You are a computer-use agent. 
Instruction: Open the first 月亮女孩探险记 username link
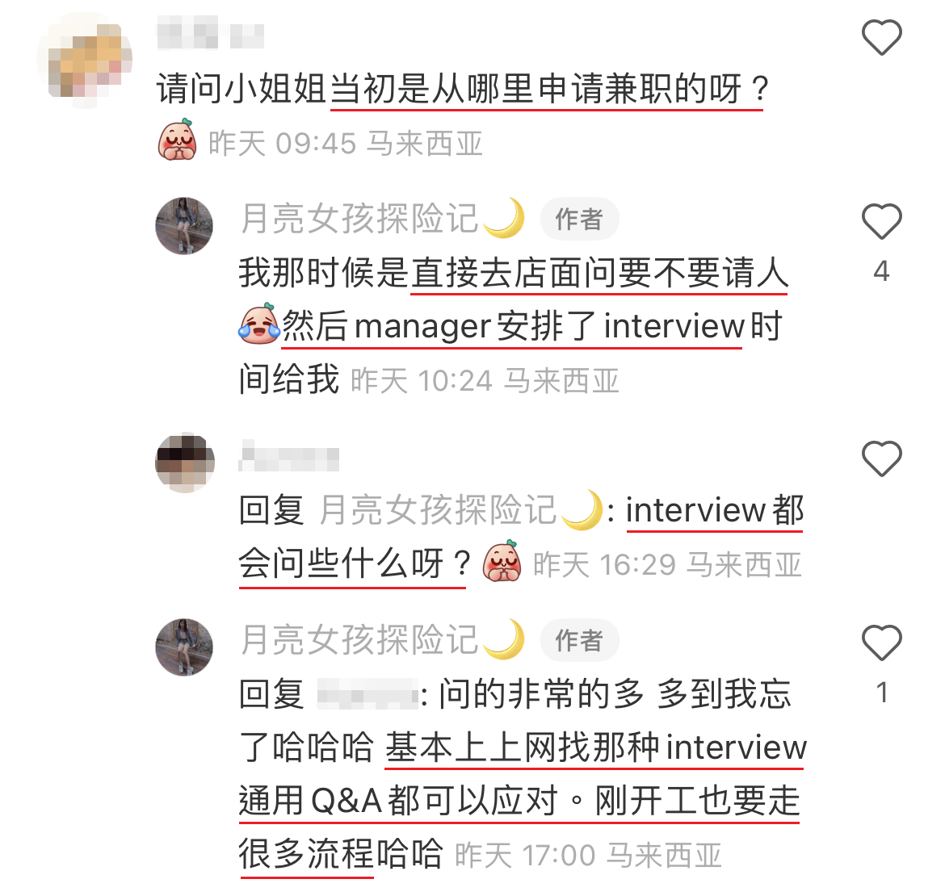(x=382, y=218)
